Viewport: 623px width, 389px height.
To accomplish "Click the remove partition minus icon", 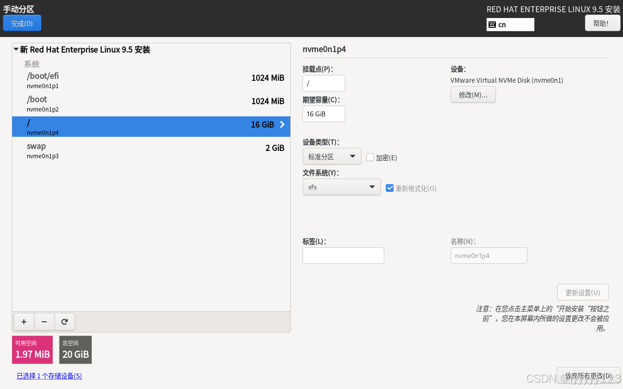I will click(x=44, y=322).
